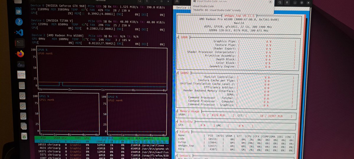Screen dimensions: 354x159
Task: Open the disk drive icon directly above Trash
Action: 24,126
